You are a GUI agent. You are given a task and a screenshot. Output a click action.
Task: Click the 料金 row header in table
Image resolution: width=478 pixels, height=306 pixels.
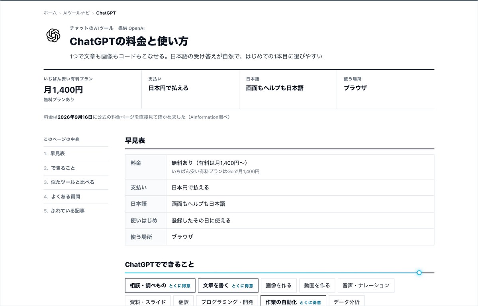coord(145,167)
